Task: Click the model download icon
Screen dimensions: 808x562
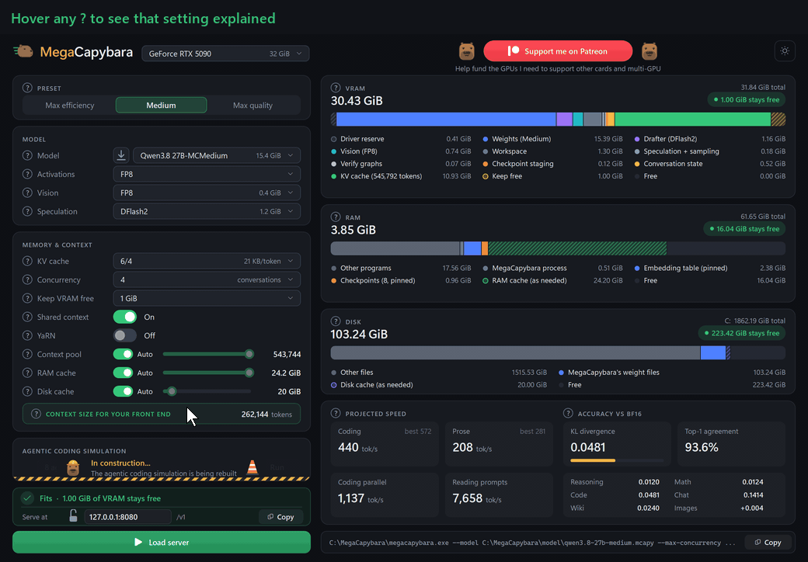Action: tap(121, 155)
